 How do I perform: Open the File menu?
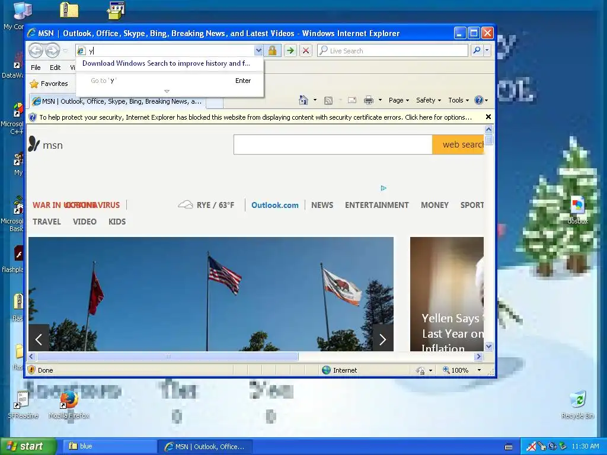tap(36, 68)
